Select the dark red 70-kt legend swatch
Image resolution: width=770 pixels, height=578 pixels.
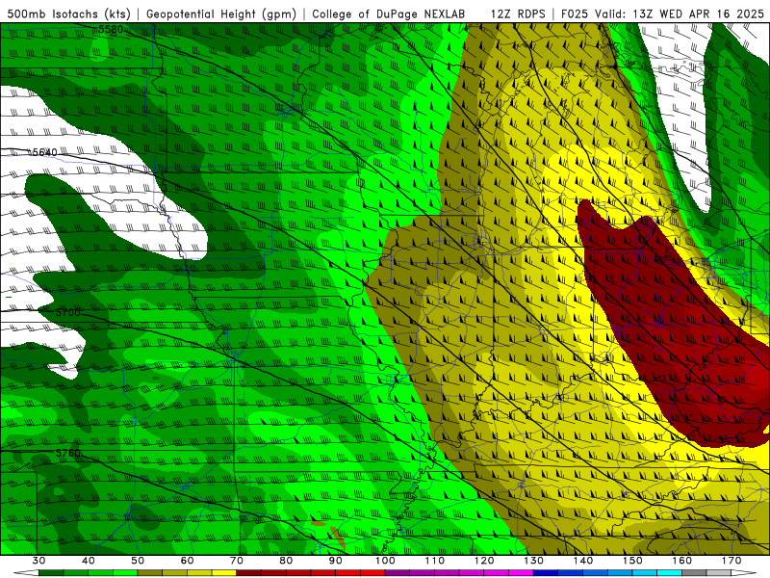tap(249, 573)
